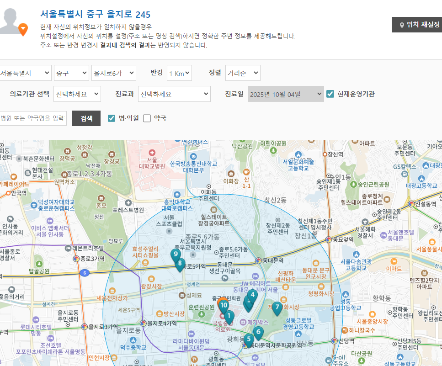Screen dimensions: 442x366
Task: Click 종묘 heritage site icon
Action: [101, 198]
